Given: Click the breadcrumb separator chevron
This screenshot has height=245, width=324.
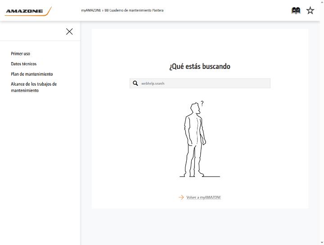Looking at the screenshot, I should (103, 10).
